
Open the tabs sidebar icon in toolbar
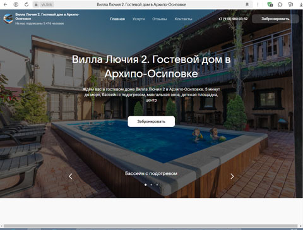pyautogui.click(x=290, y=4)
